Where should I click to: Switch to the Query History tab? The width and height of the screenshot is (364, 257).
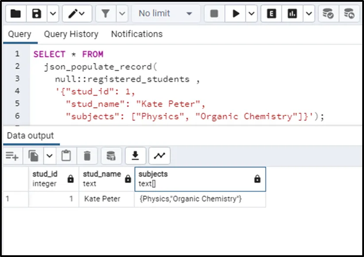[71, 34]
